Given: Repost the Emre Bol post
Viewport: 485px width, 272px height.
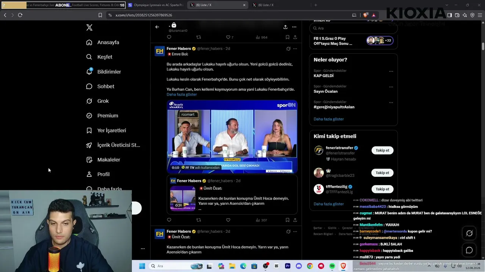Looking at the screenshot, I should tap(199, 220).
